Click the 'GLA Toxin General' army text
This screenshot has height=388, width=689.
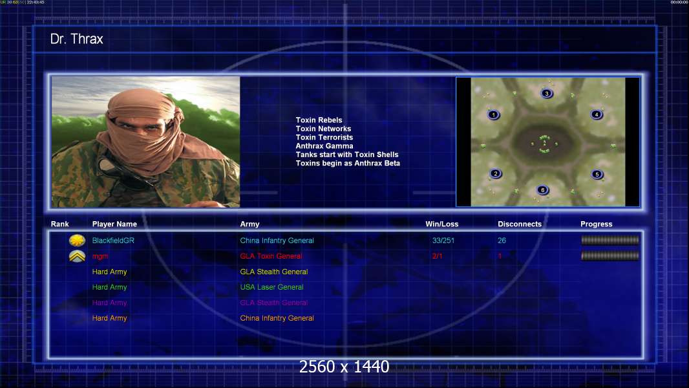coord(271,256)
